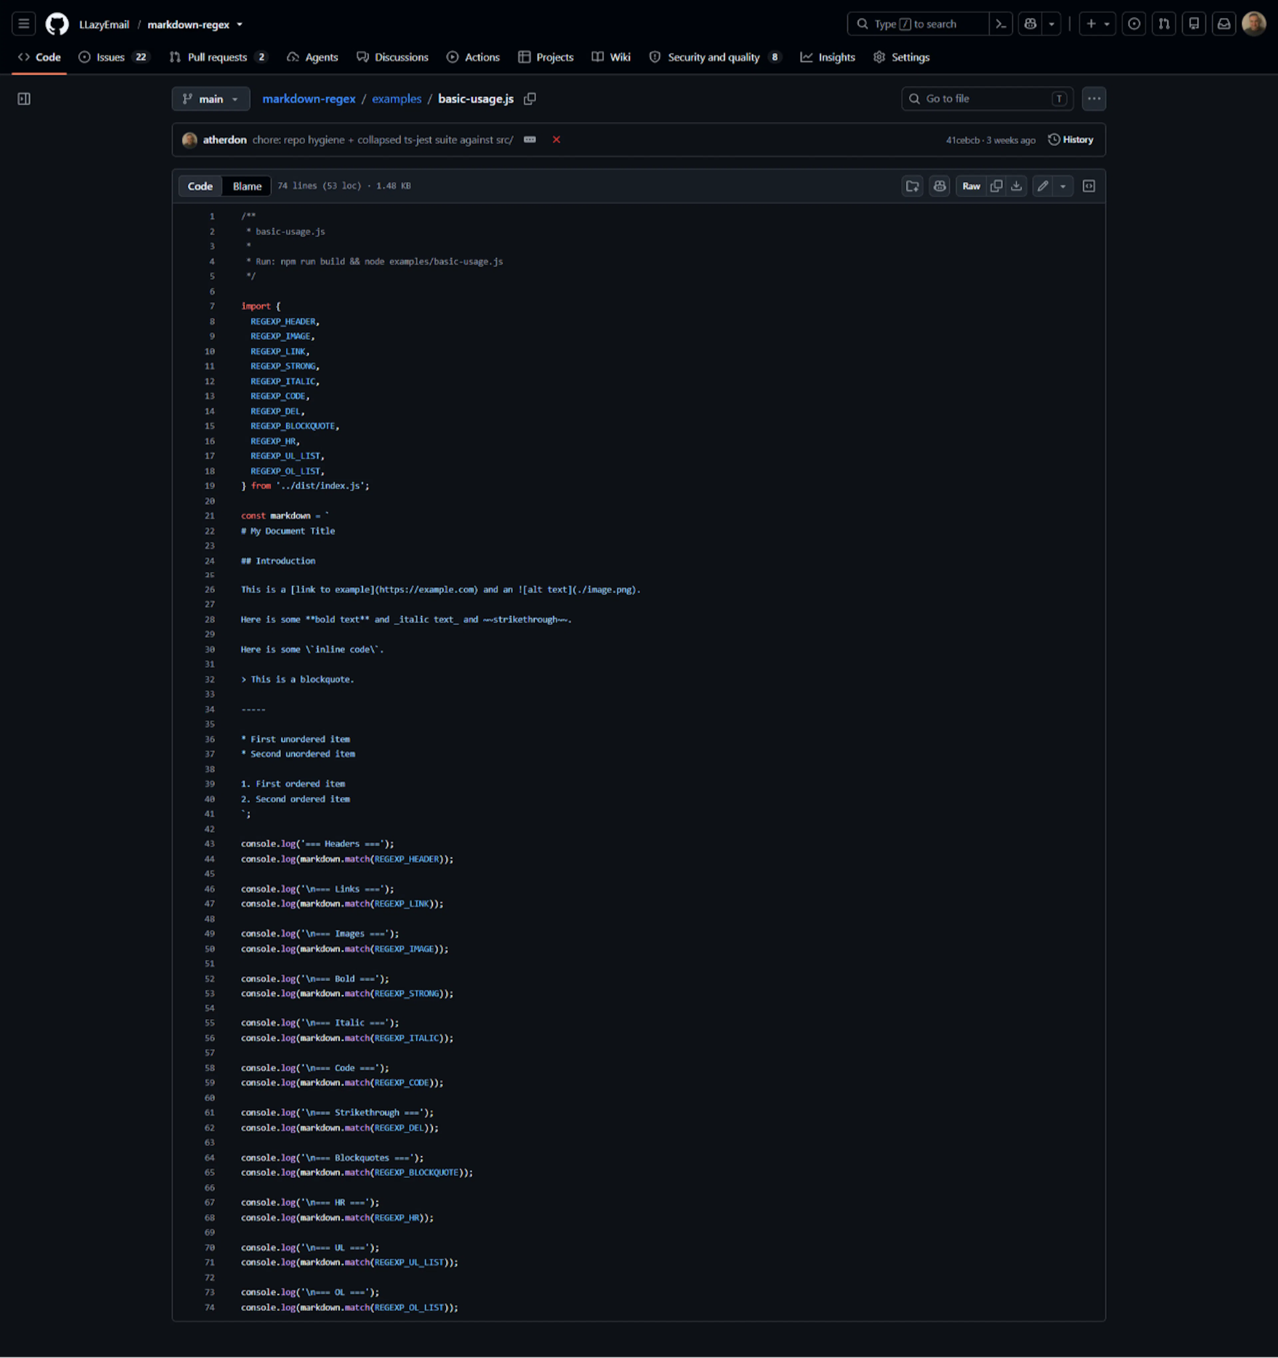1278x1358 pixels.
Task: Open Copilot chat from the header
Action: [1030, 24]
